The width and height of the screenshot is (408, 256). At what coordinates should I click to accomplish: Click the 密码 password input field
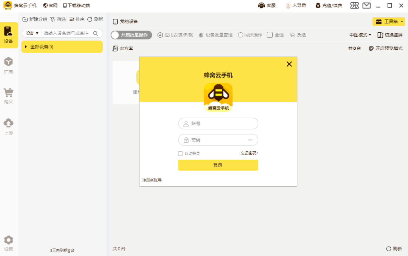click(218, 140)
